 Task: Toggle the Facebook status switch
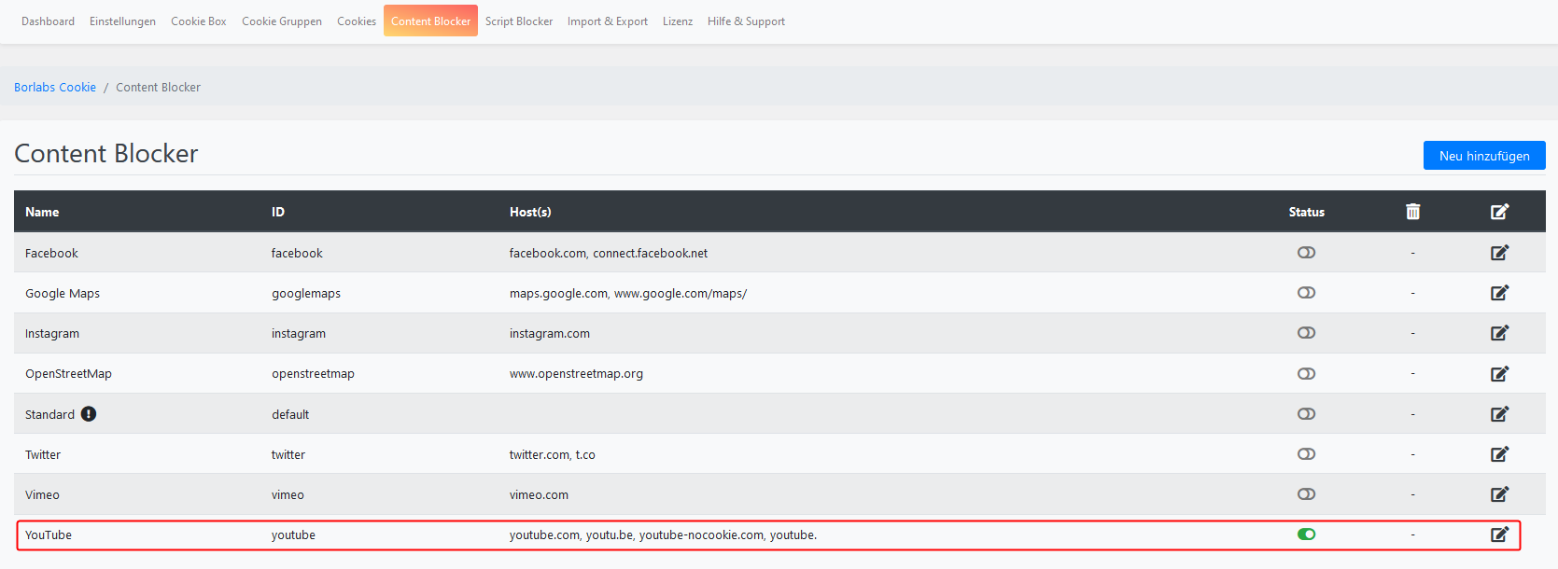pos(1306,253)
